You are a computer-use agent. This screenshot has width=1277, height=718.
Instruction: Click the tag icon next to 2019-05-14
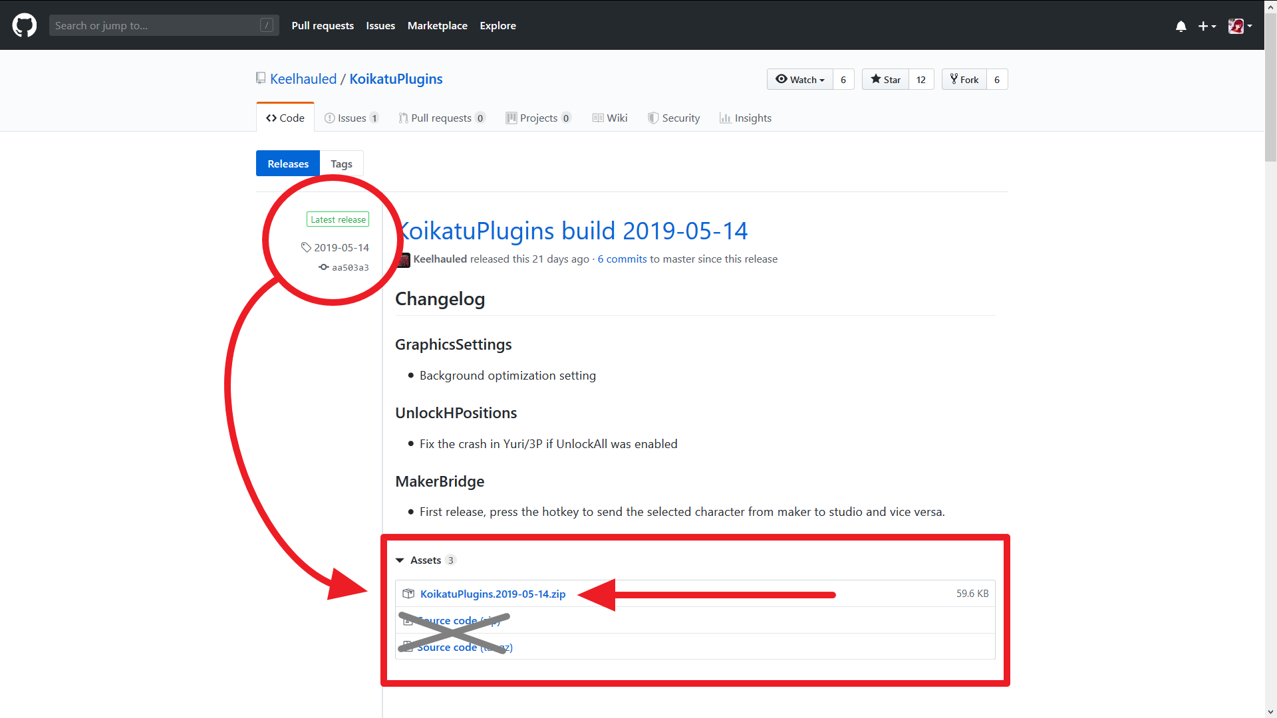point(306,247)
